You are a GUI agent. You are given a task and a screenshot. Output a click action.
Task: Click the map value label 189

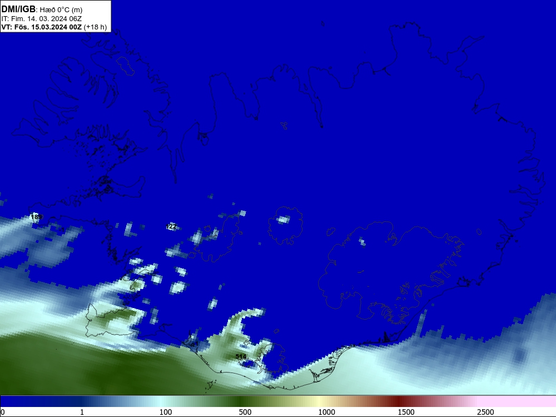tap(37, 217)
